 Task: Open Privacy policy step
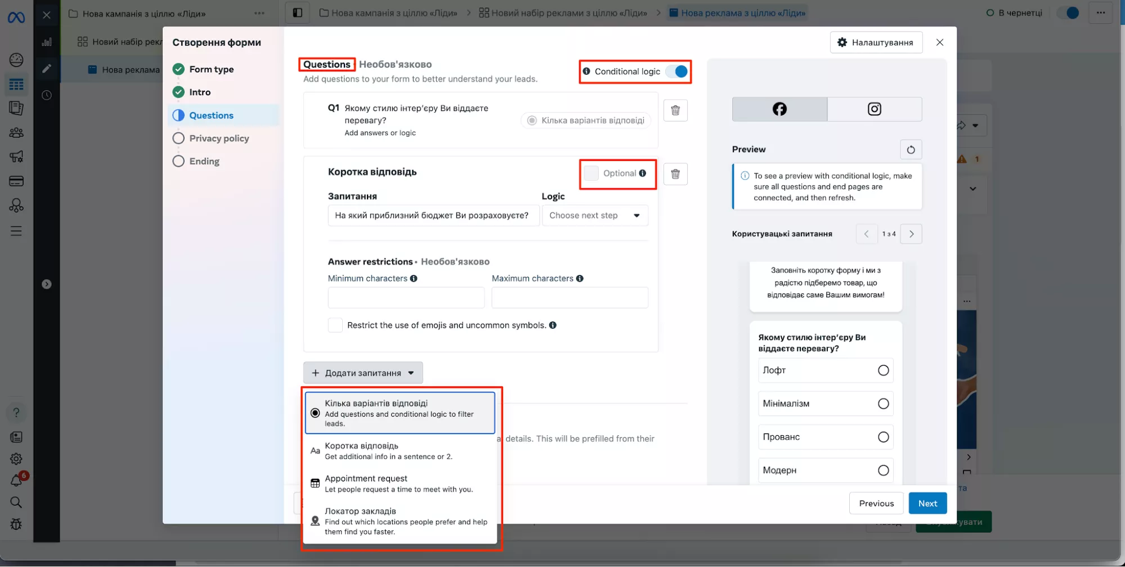point(219,139)
